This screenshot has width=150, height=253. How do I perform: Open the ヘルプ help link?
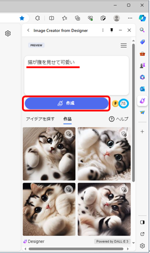click(x=119, y=119)
